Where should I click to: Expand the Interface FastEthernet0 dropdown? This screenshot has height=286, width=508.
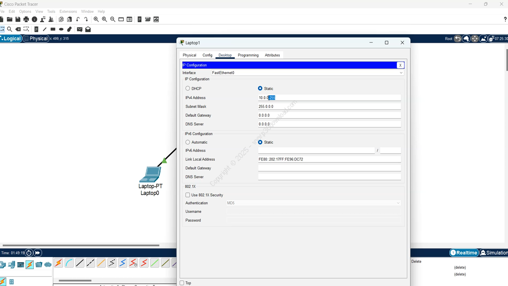[307, 73]
